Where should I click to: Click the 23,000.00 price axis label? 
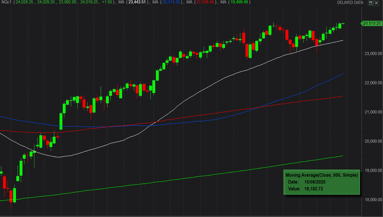[372, 54]
